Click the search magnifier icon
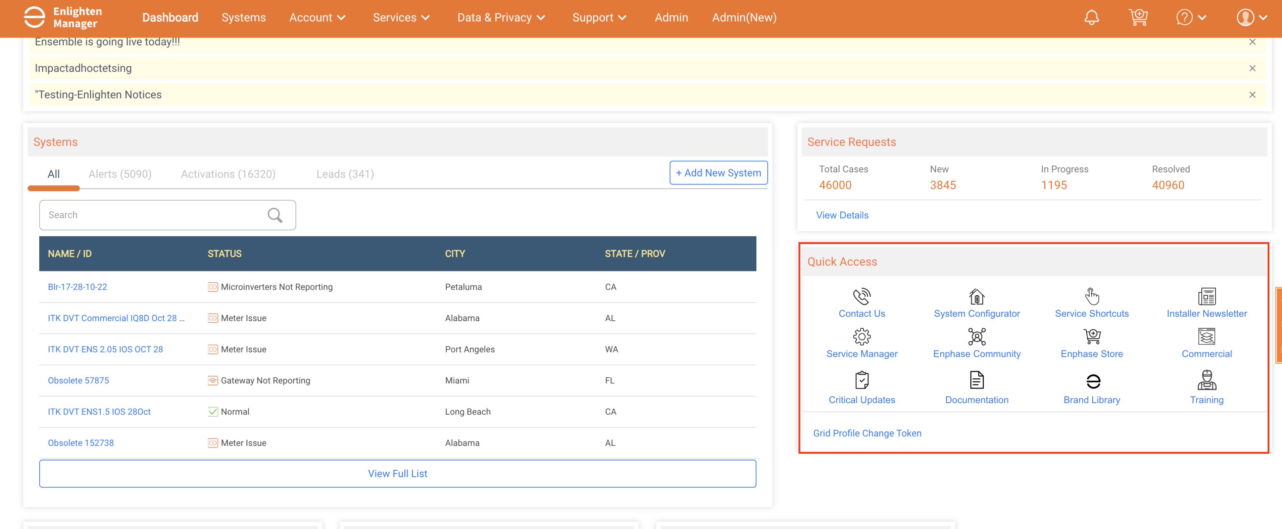The image size is (1282, 529). pyautogui.click(x=275, y=215)
